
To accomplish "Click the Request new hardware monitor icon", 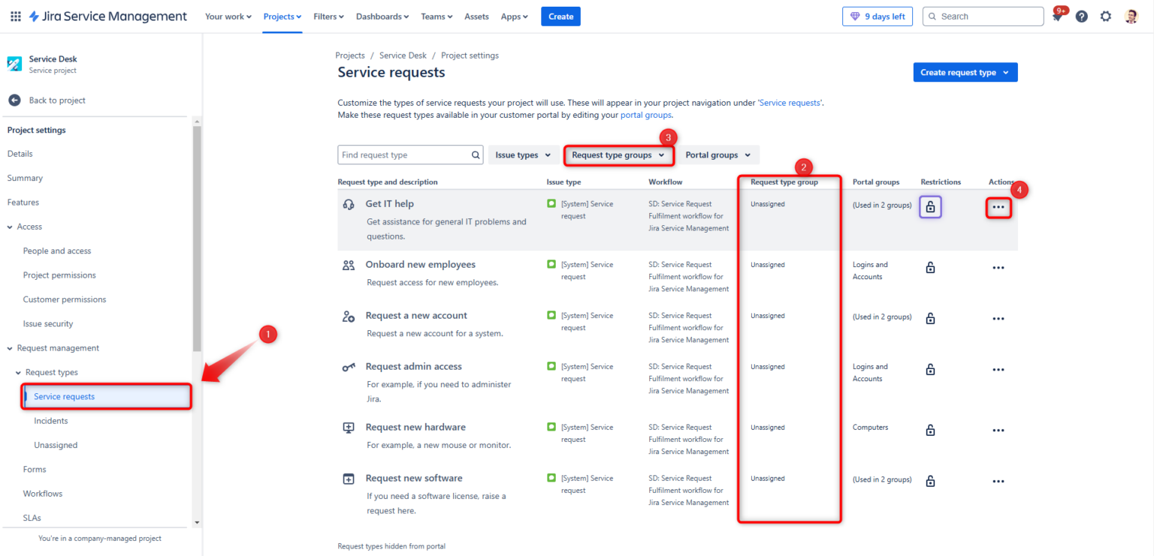I will (348, 427).
